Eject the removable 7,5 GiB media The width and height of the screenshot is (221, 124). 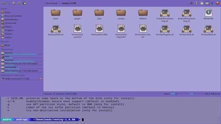[x=41, y=79]
